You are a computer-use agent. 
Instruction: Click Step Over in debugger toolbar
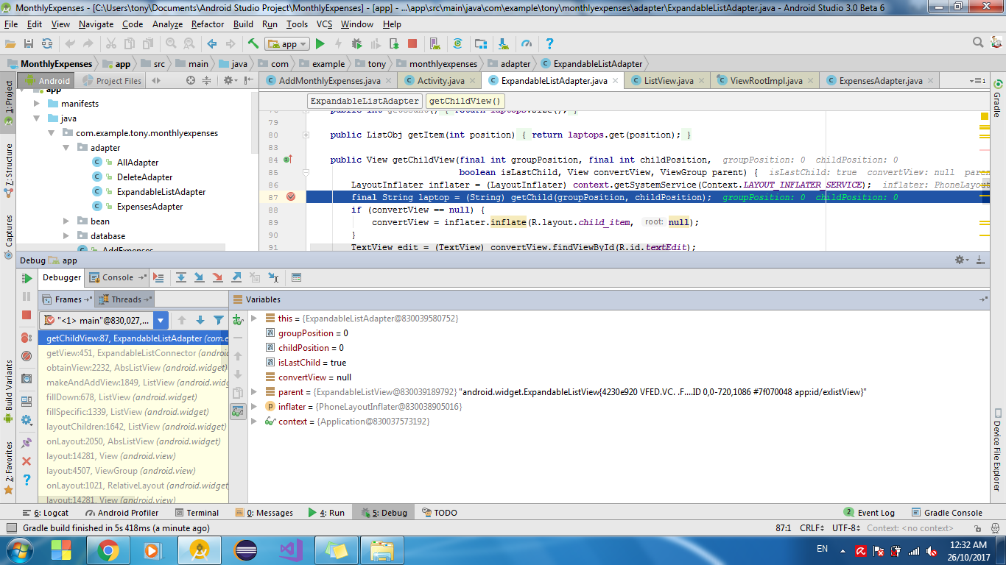coord(180,277)
